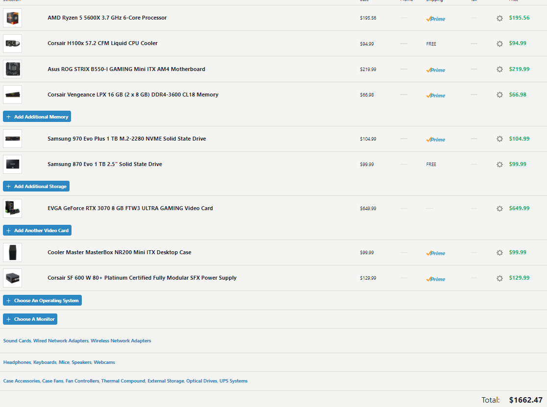Open EVGA GeForce RTX 3070 video card link

click(130, 208)
